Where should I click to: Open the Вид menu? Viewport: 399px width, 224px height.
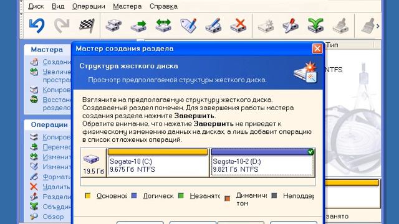[x=58, y=6]
